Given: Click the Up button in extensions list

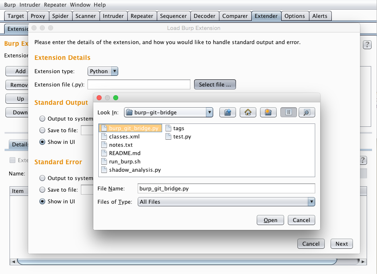Looking at the screenshot, I should [17, 99].
